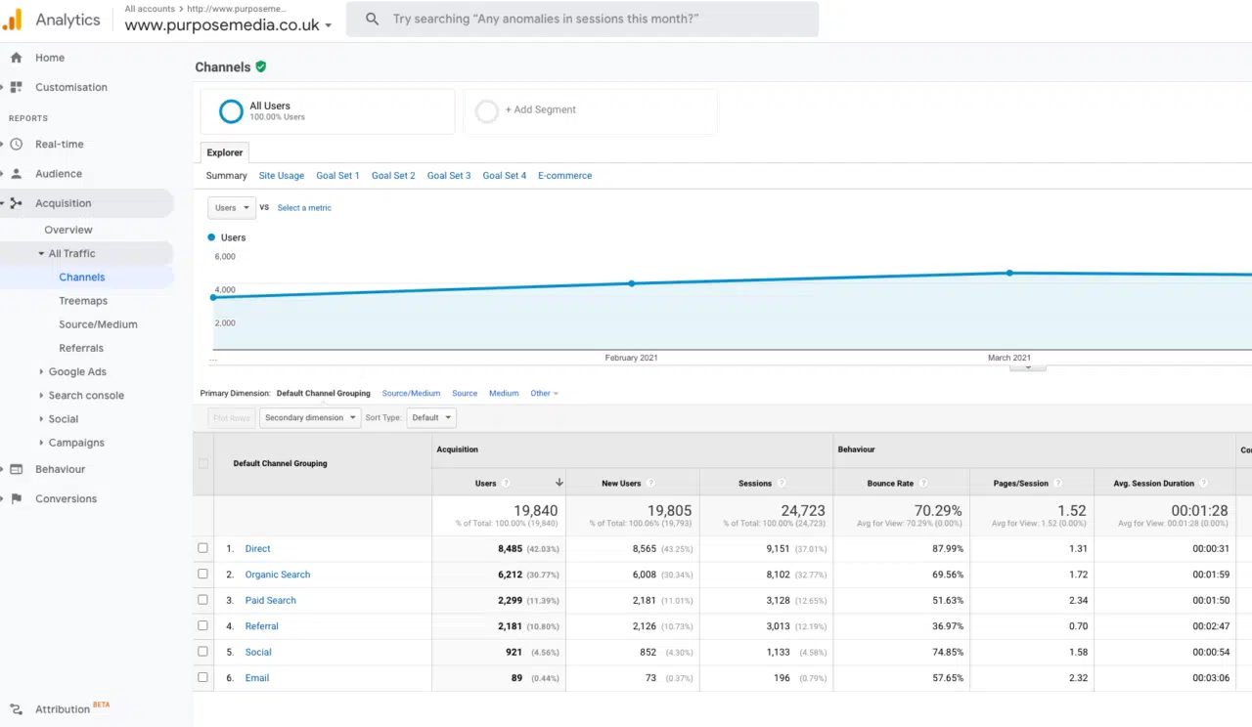The height and width of the screenshot is (727, 1252).
Task: Click the Bounce Rate help icon
Action: pos(923,483)
